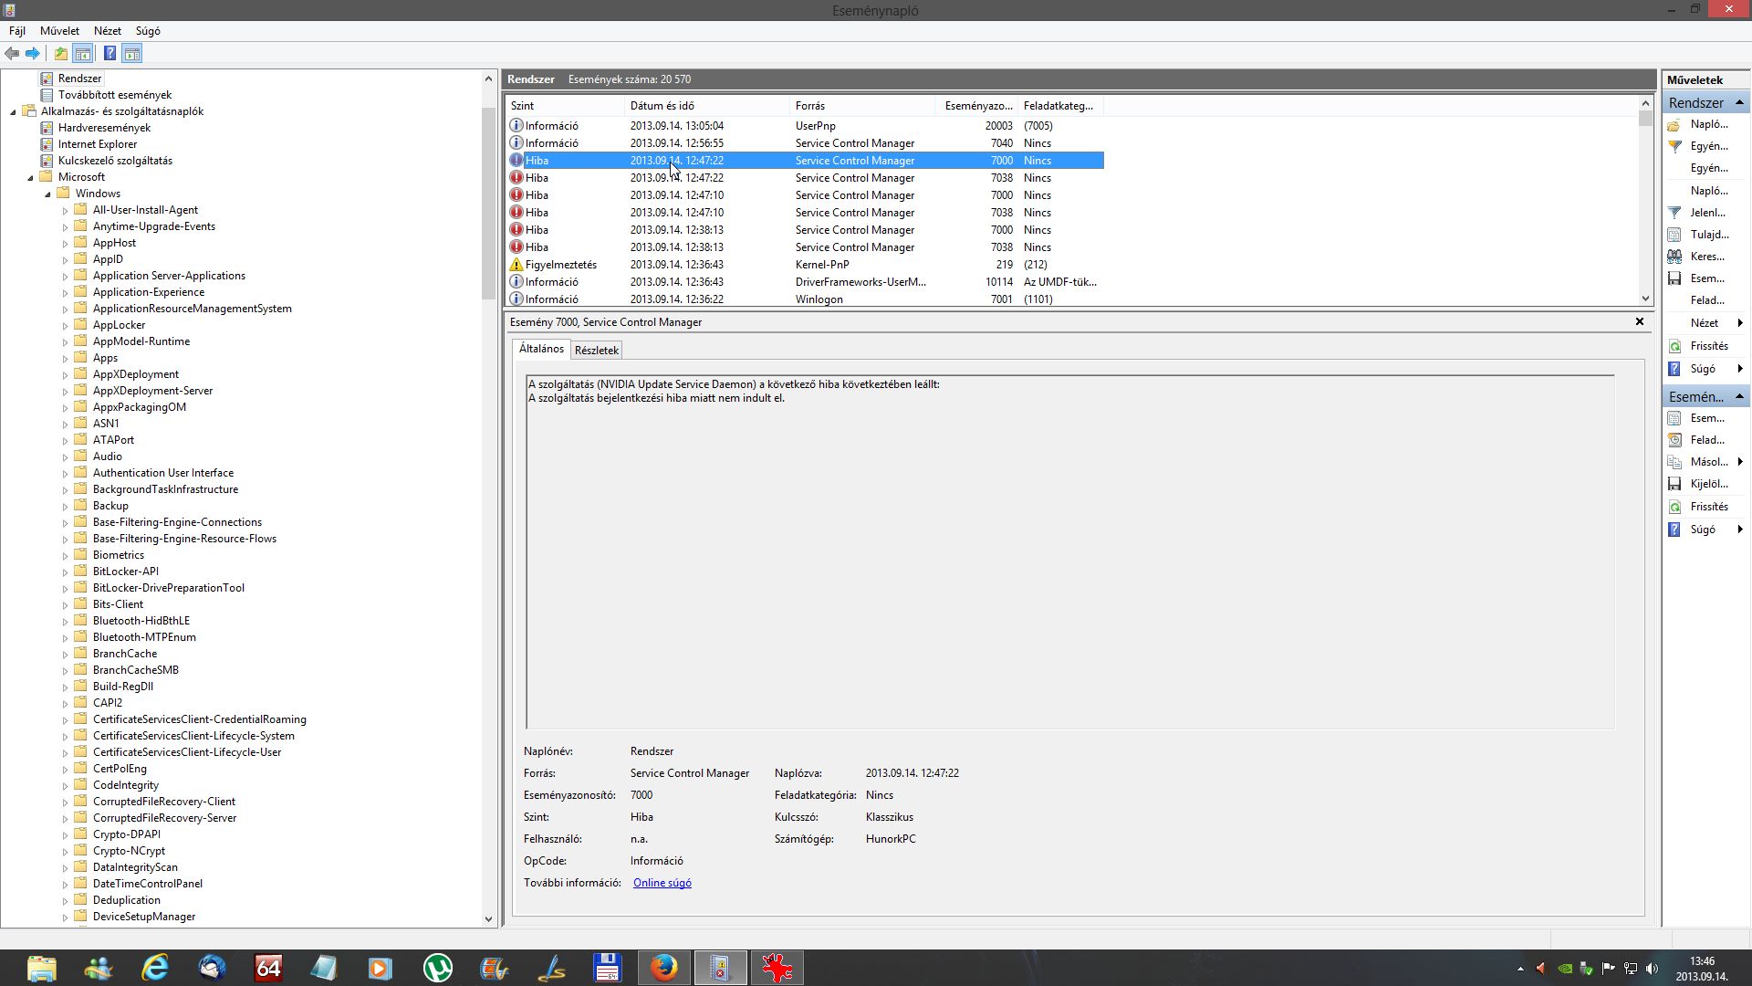The width and height of the screenshot is (1752, 986).
Task: Toggle the action pane show/hide icon
Action: click(132, 54)
